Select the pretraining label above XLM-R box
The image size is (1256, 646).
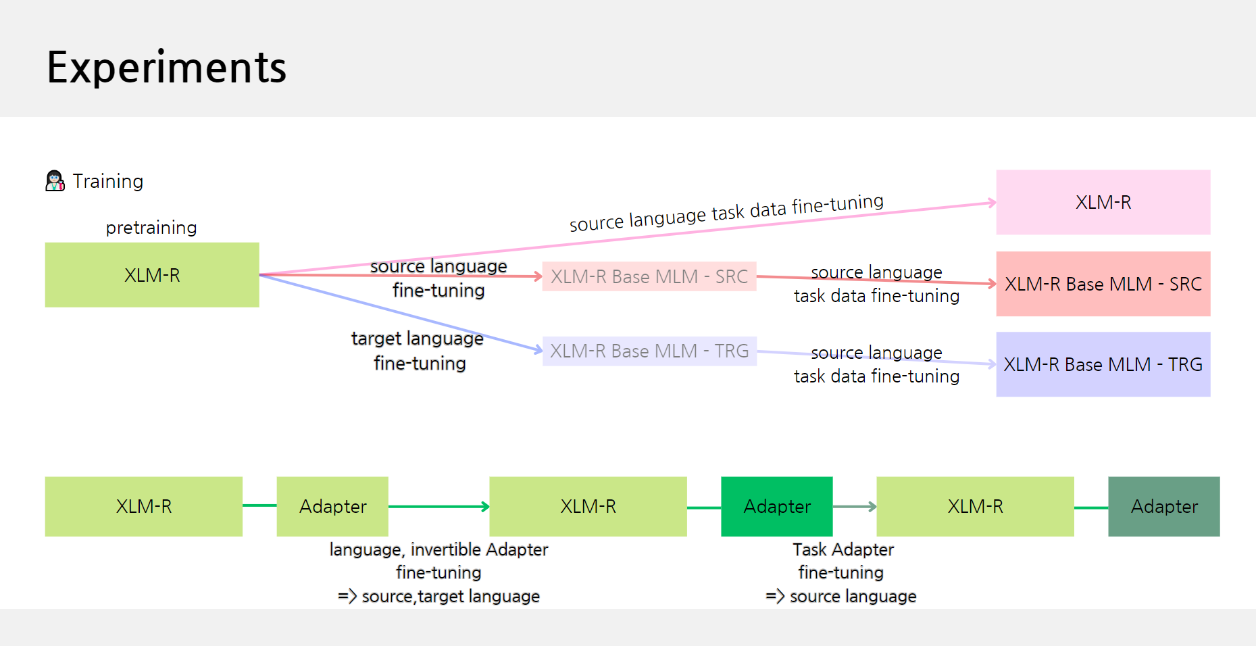151,228
